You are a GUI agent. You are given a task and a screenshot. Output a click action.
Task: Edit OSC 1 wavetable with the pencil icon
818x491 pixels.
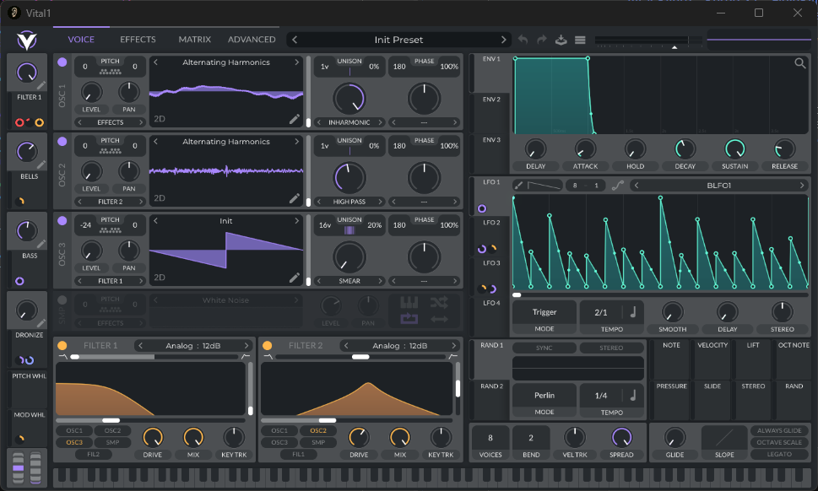[x=295, y=119]
